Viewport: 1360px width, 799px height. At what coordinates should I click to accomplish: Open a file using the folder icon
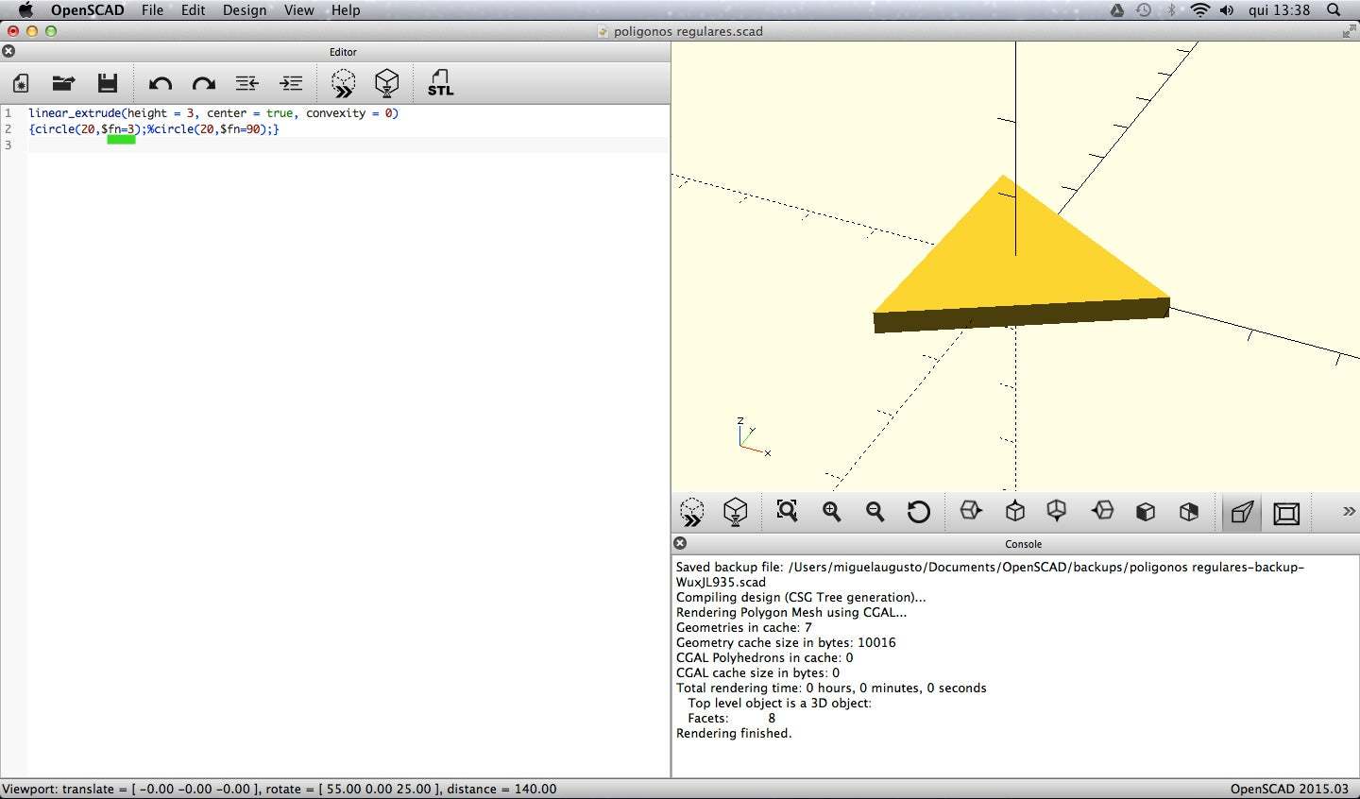63,83
